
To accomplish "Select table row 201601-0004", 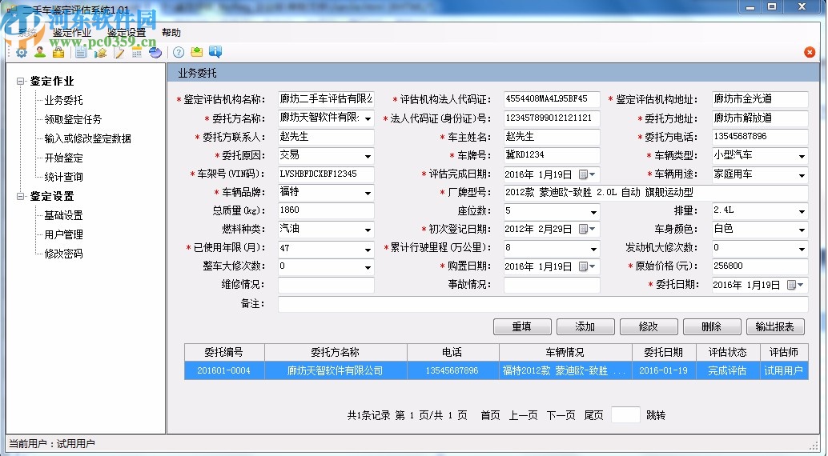I will pos(496,370).
